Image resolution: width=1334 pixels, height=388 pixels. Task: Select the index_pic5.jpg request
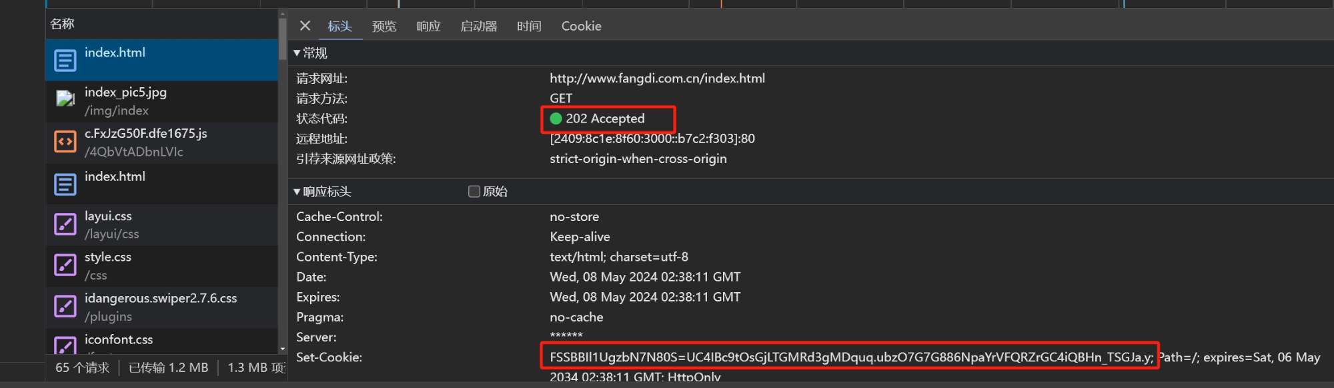click(x=161, y=101)
